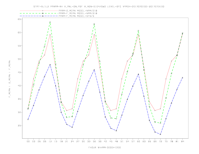Select legend entry PARM=O_MEAN MODEL=NAM/218
The image size is (199, 154).
click(x=78, y=11)
